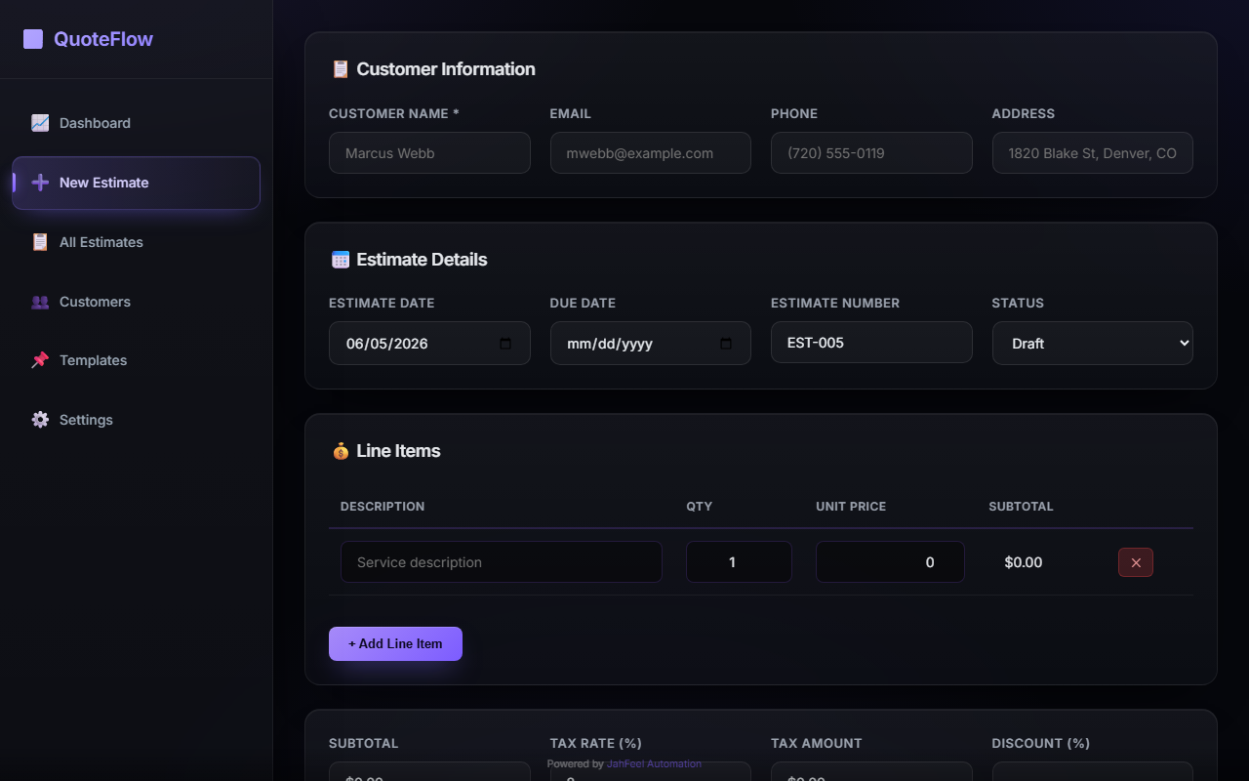
Task: Click the Estimate Details heading
Action: pyautogui.click(x=422, y=260)
